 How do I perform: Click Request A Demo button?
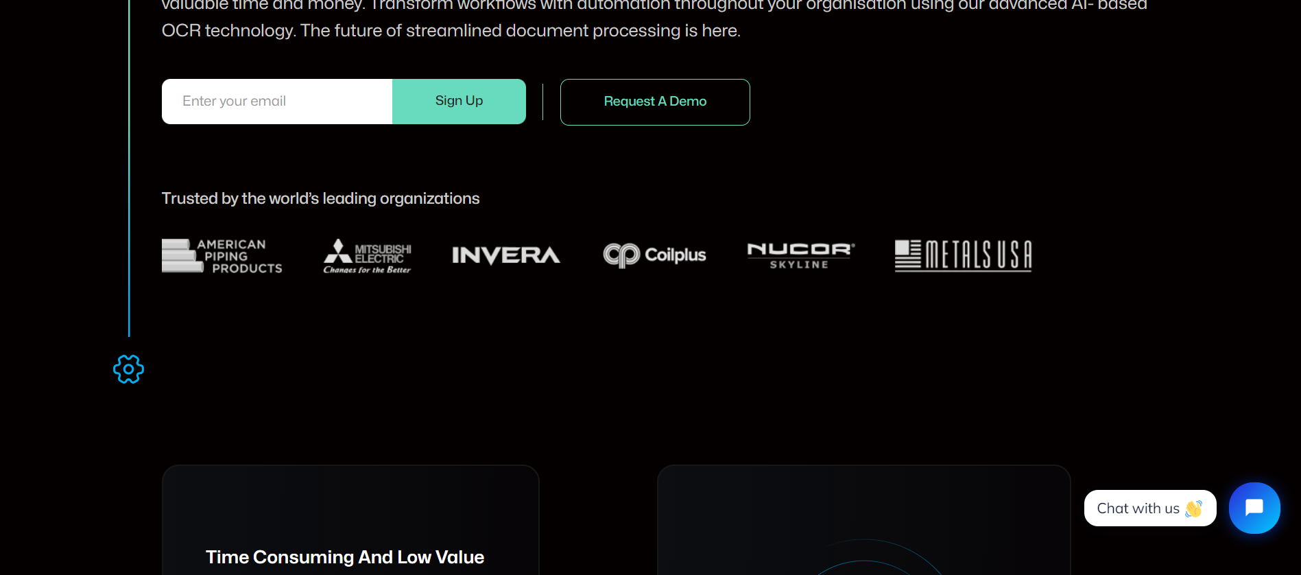[655, 102]
